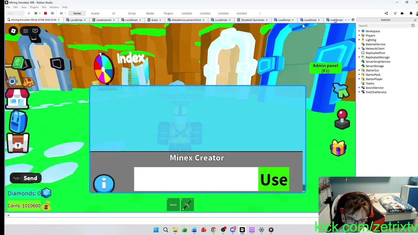Click the green shirt icon
Viewport: 418px width, 235px height.
click(x=341, y=91)
